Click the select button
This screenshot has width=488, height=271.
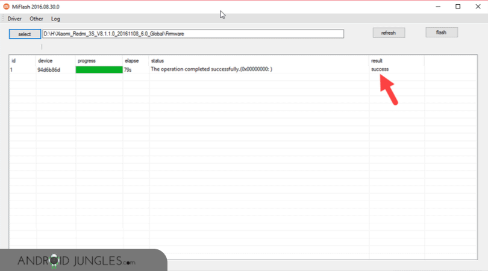[x=25, y=34]
